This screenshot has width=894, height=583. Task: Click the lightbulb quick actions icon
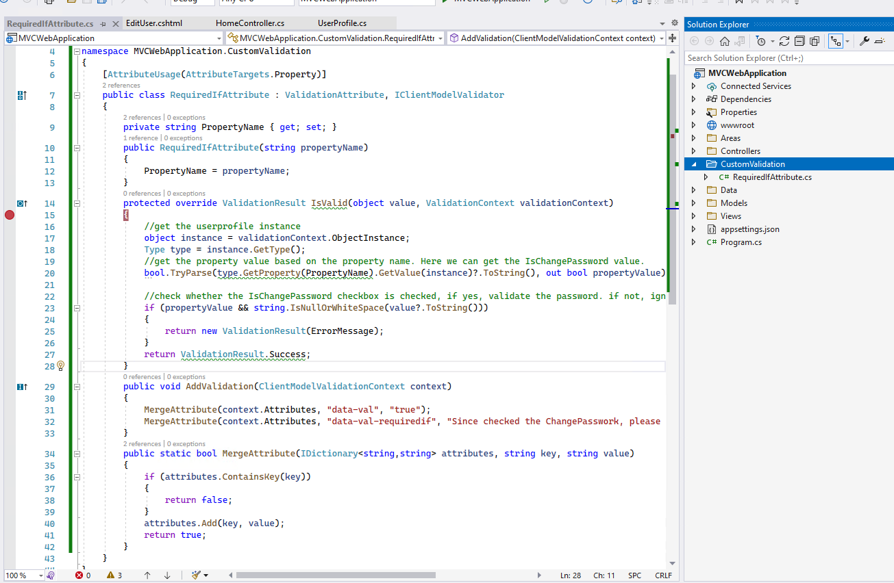coord(60,366)
